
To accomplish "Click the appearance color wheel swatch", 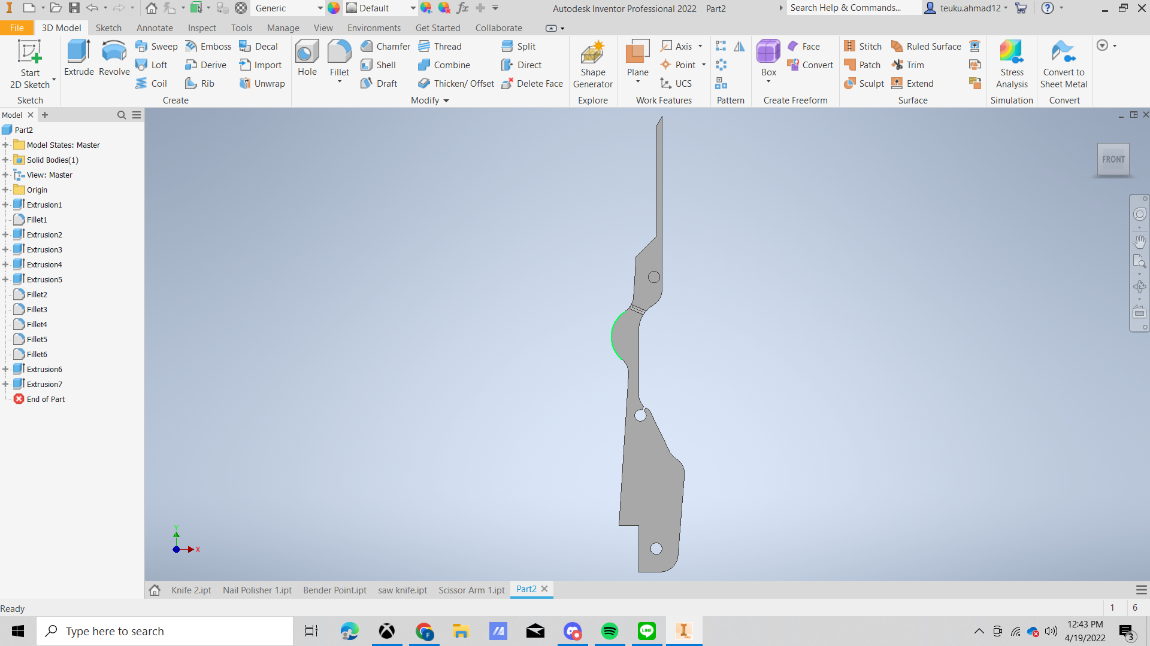I will click(x=334, y=8).
